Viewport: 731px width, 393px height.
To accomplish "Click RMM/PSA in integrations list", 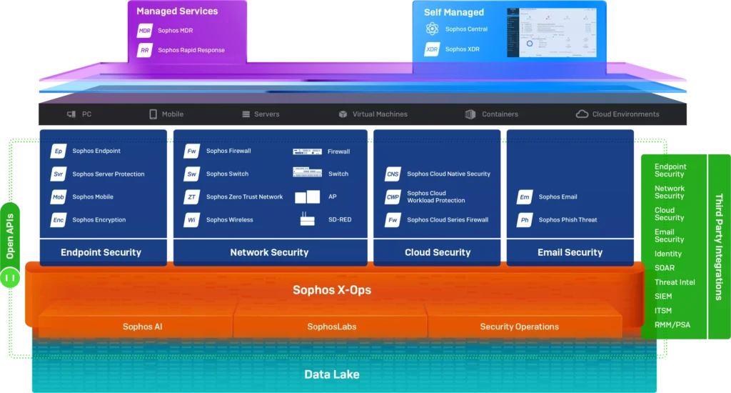I will coord(672,325).
